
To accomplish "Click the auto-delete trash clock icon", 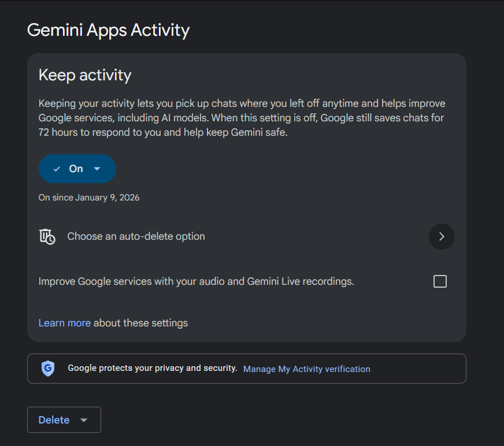I will click(x=47, y=236).
